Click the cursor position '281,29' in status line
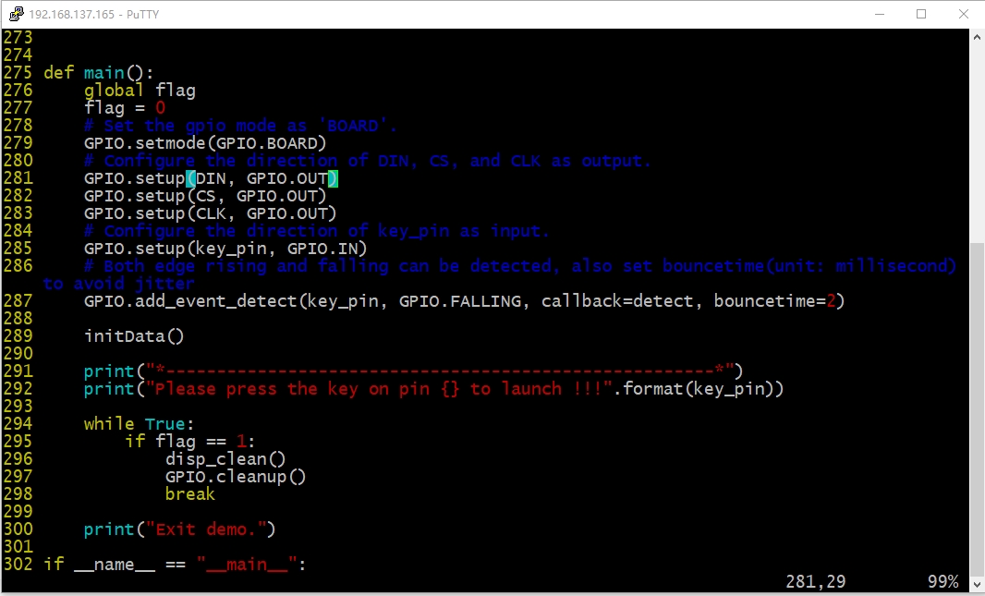985x596 pixels. tap(815, 581)
